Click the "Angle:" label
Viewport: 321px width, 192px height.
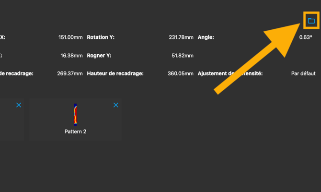pos(206,37)
